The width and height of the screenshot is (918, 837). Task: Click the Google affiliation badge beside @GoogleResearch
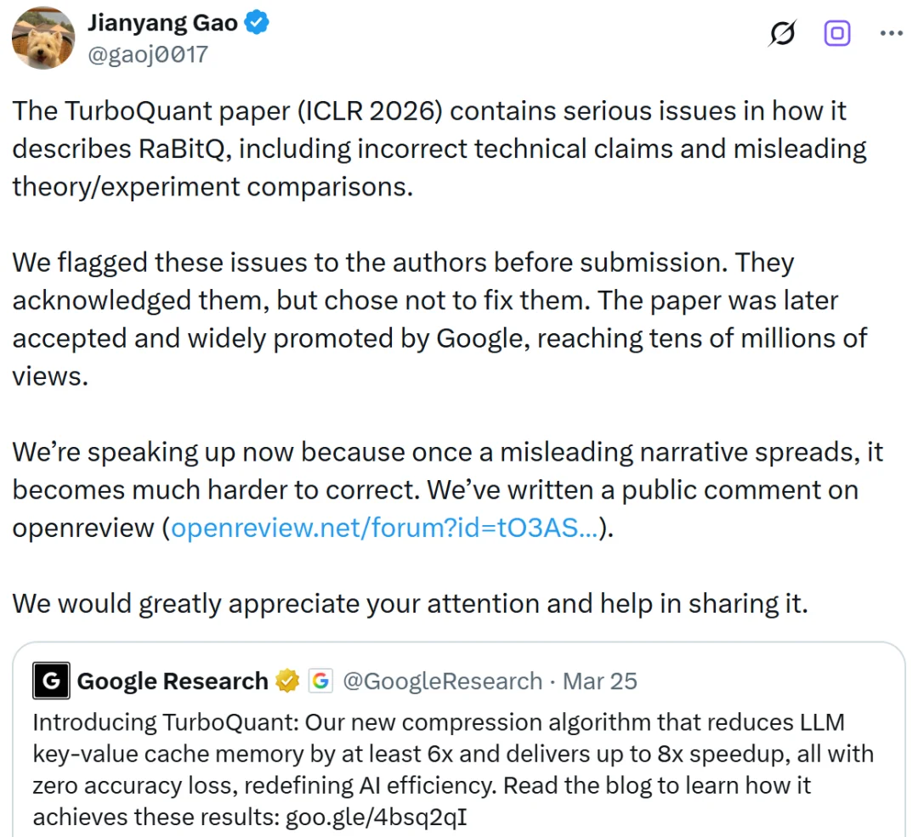(320, 680)
